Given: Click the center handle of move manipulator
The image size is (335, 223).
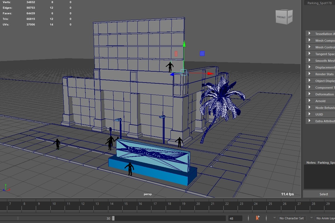Looking at the screenshot, I should coord(184,72).
